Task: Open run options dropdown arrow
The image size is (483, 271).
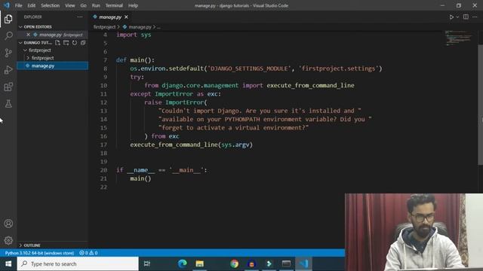Action: click(x=457, y=17)
